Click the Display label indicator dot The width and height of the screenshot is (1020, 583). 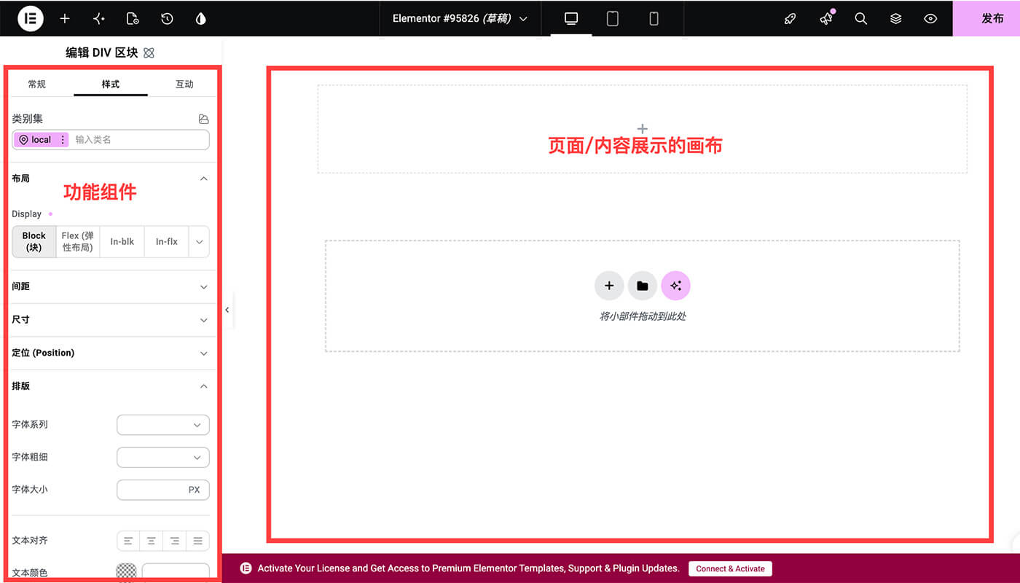(50, 214)
